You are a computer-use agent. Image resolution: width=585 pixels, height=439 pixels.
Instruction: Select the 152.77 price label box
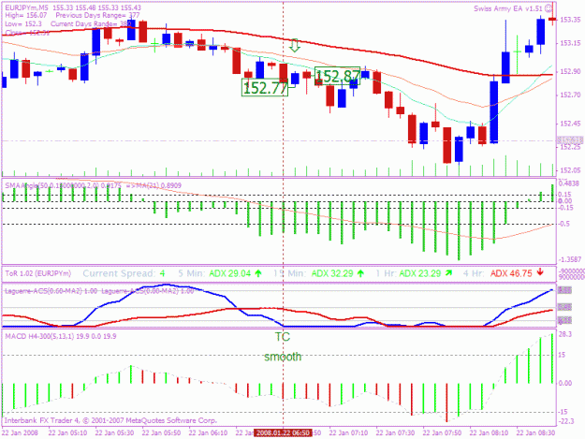265,88
